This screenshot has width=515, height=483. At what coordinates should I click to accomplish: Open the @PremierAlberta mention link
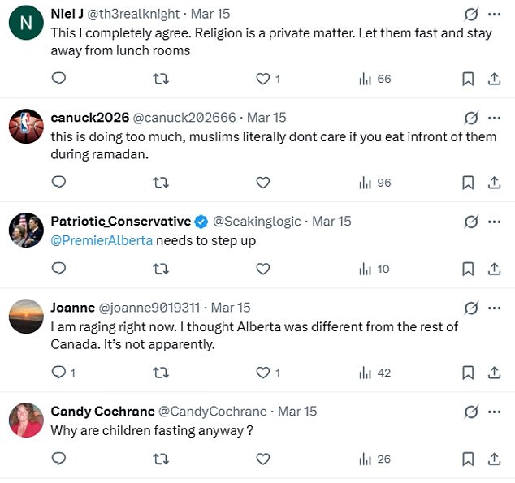click(102, 241)
